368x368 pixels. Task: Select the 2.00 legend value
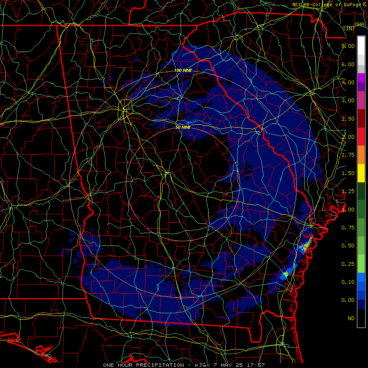tap(348, 137)
